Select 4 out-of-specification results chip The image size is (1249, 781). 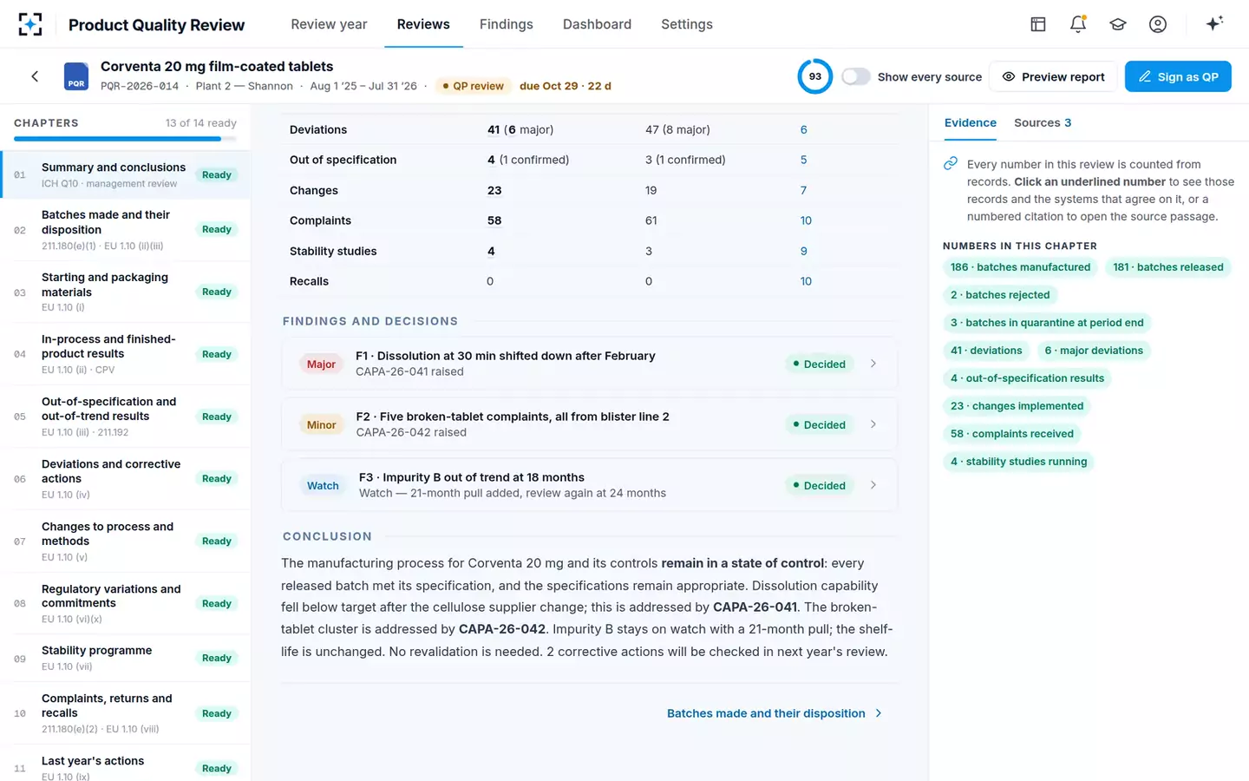[x=1027, y=378]
